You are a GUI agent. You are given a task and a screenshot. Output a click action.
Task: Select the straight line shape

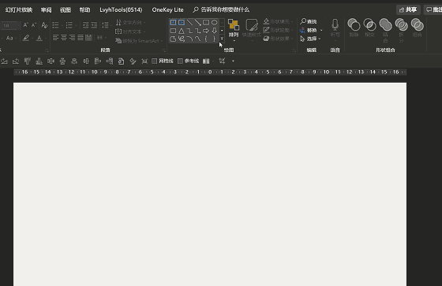189,23
